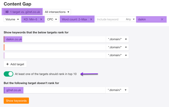Change the daikin.co.uk target mode dropdown

tap(117, 39)
